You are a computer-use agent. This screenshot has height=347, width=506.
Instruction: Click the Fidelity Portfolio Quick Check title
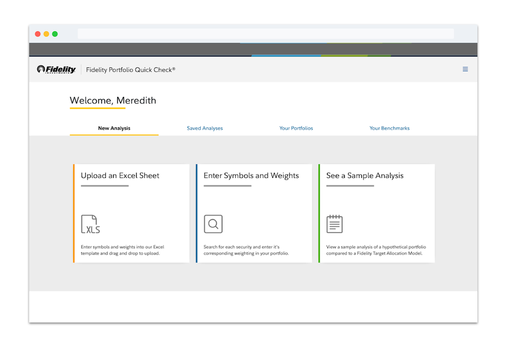point(131,70)
